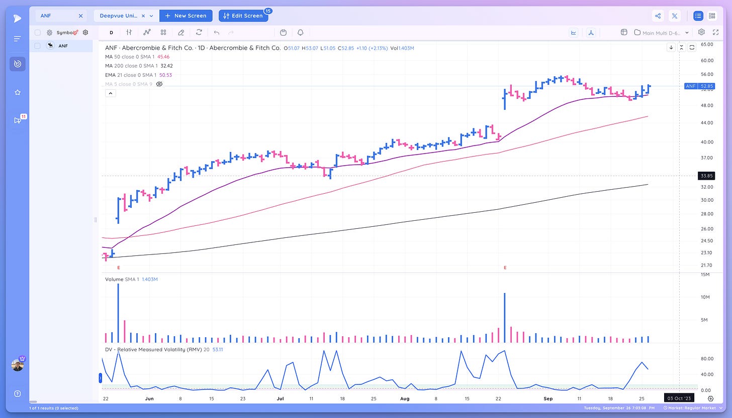Click the ANF 52.85 price label

click(699, 86)
